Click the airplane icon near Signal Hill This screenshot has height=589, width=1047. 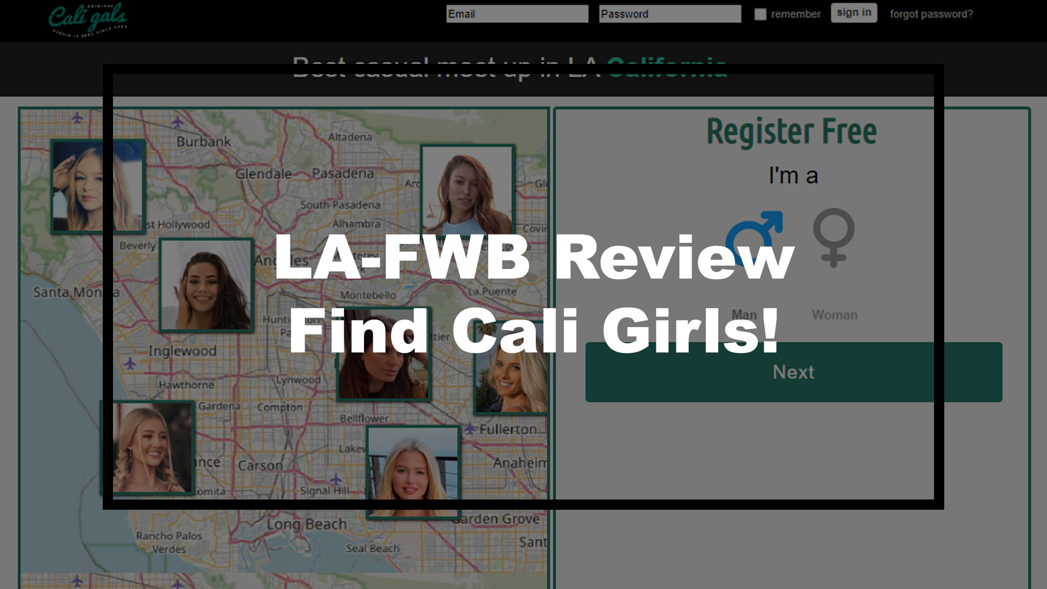[x=335, y=481]
